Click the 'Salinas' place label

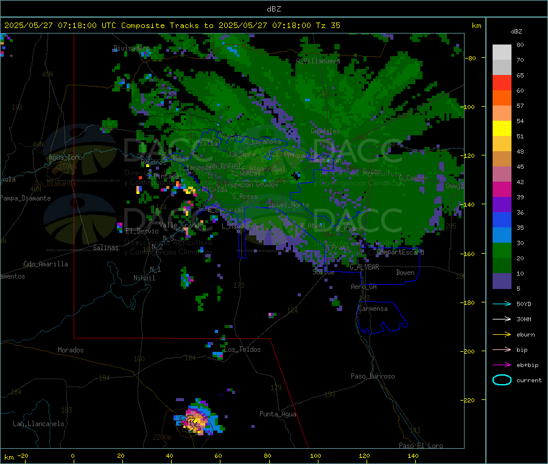click(x=105, y=248)
